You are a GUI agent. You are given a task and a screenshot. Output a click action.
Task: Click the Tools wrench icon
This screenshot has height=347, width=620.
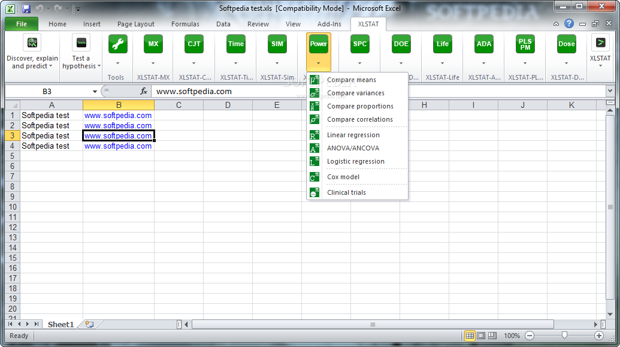tap(118, 44)
